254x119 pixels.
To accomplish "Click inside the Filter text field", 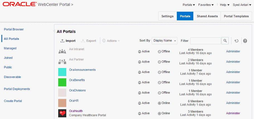I will (205, 41).
